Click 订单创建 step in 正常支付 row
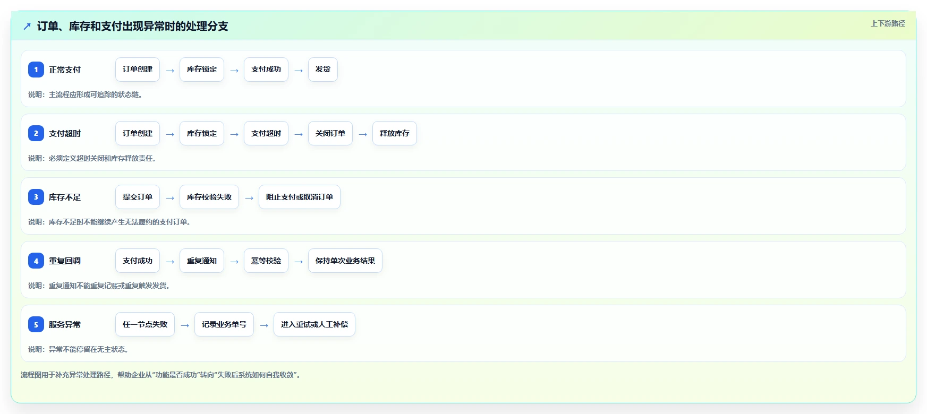The height and width of the screenshot is (414, 927). pyautogui.click(x=138, y=70)
